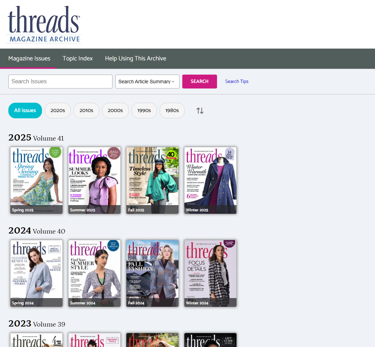Select the All issues filter pill
This screenshot has height=347, width=375.
tap(25, 110)
